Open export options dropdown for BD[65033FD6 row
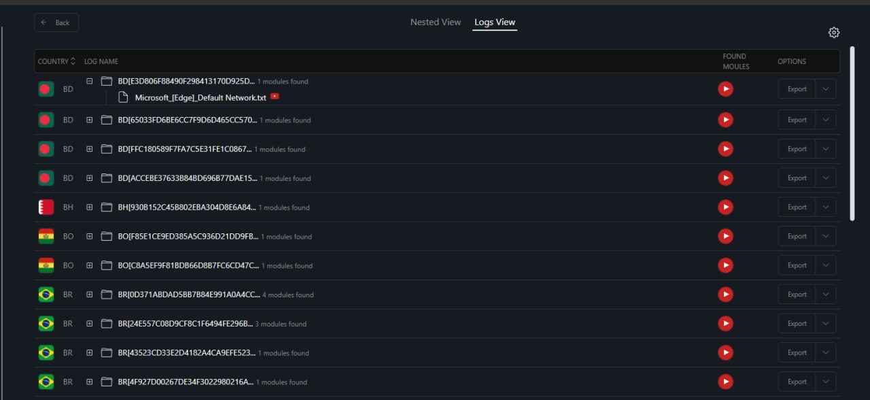The height and width of the screenshot is (400, 870). pos(826,120)
